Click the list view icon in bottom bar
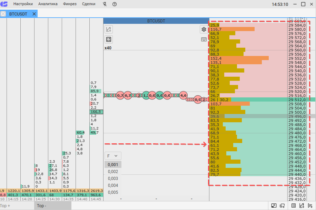The image size is (316, 210). tap(294, 206)
